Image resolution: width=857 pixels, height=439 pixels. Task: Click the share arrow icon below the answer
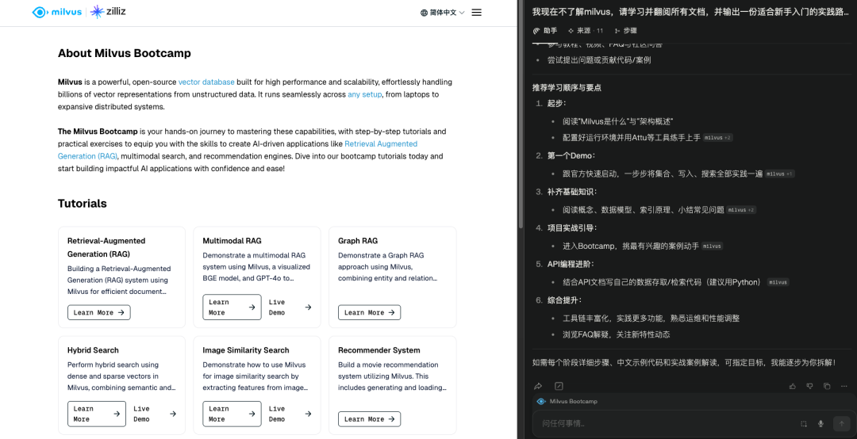538,386
